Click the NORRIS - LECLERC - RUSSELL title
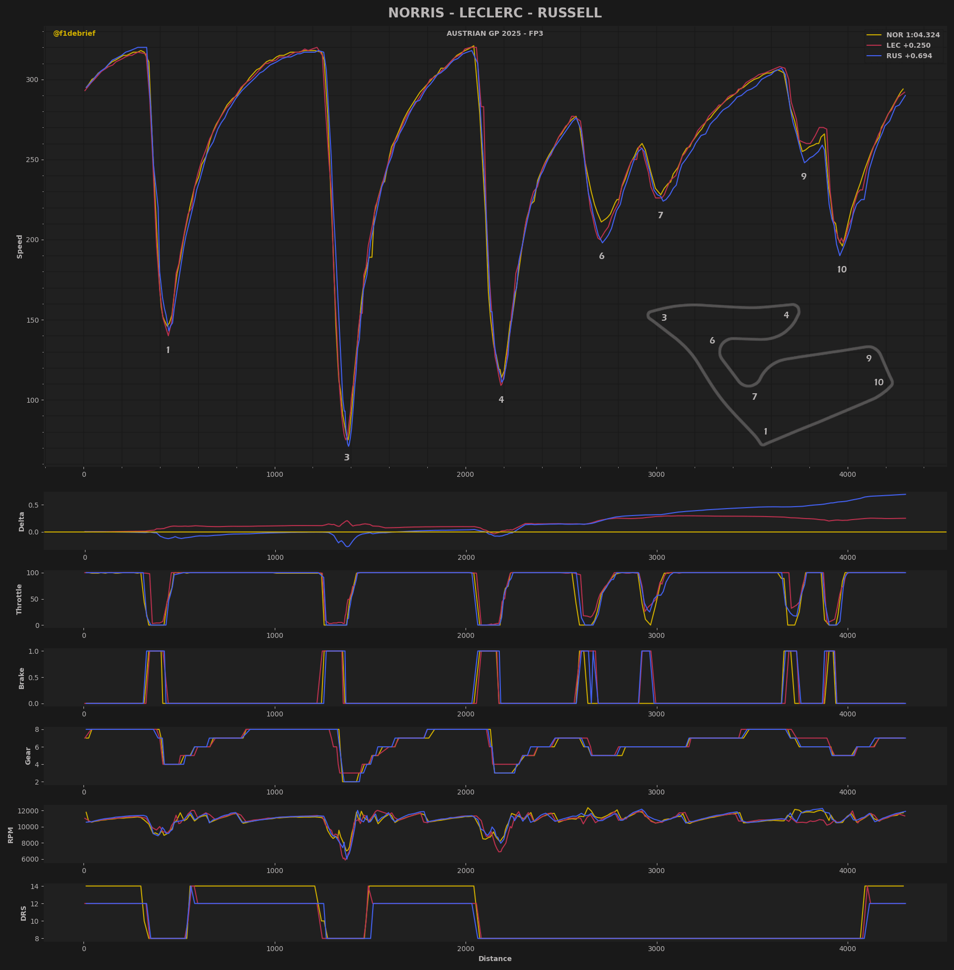Viewport: 954px width, 970px height. coord(494,13)
